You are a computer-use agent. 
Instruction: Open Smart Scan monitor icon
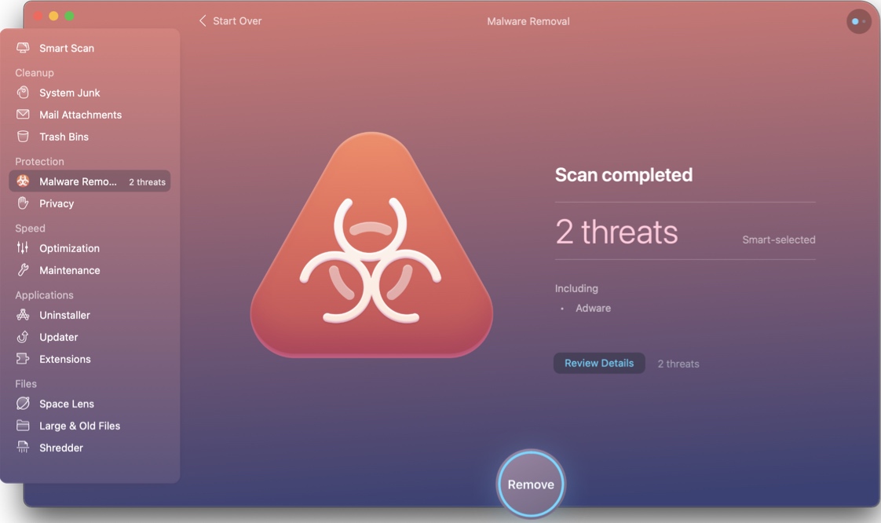click(x=23, y=48)
